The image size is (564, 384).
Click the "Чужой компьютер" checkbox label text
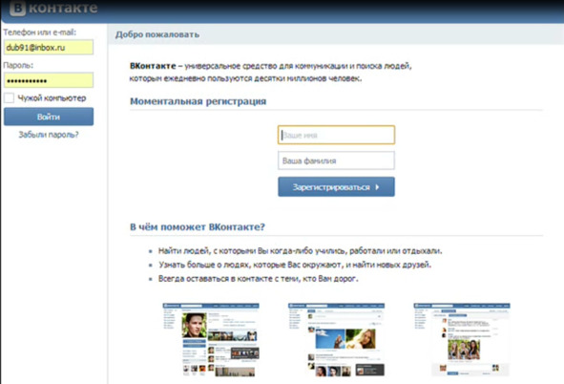click(x=52, y=97)
